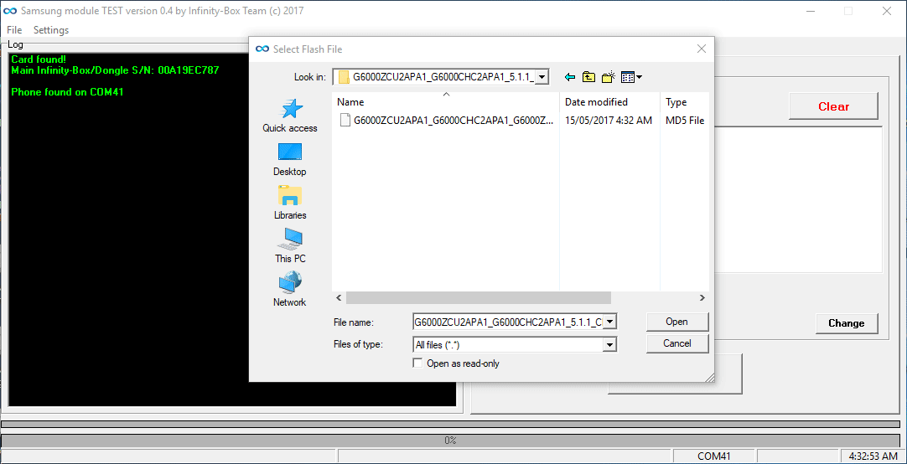Expand the Look in folder dropdown
Viewport: 907px width, 464px height.
click(x=542, y=77)
